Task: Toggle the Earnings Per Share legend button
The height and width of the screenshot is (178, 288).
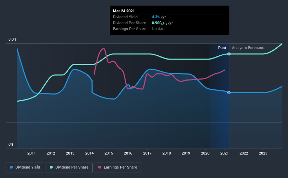Action: pos(118,167)
